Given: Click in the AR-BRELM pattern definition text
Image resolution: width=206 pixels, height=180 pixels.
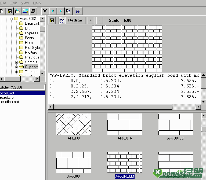Looking at the screenshot, I should click(125, 89).
